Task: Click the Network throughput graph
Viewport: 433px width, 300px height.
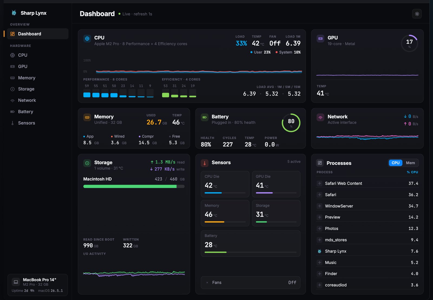Action: point(367,137)
